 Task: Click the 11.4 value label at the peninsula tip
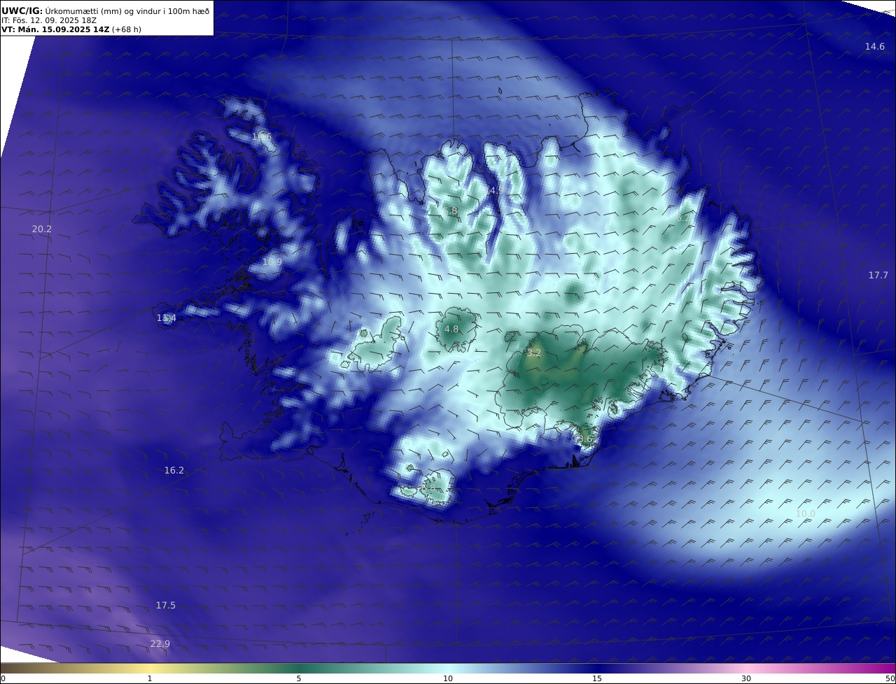(x=166, y=318)
